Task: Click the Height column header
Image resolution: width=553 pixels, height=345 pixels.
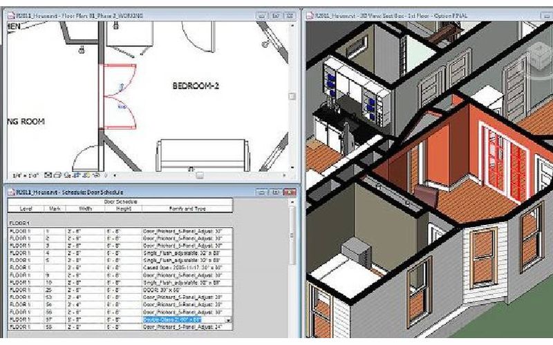Action: tap(124, 209)
